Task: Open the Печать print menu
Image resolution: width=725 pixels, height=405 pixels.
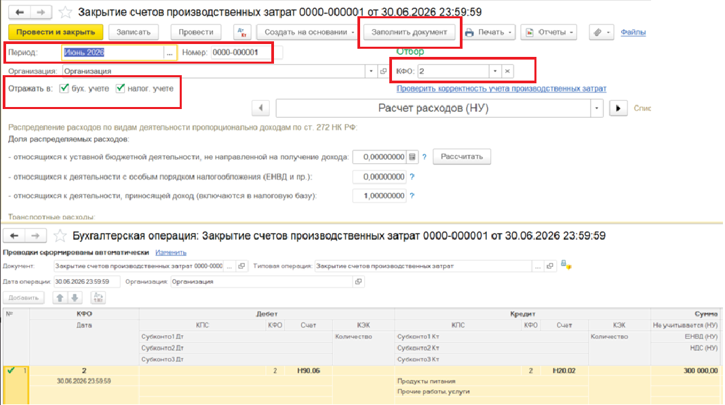Action: coord(489,32)
